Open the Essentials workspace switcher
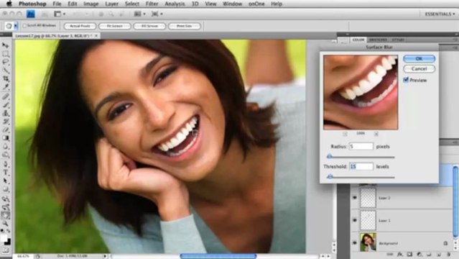 pos(440,14)
